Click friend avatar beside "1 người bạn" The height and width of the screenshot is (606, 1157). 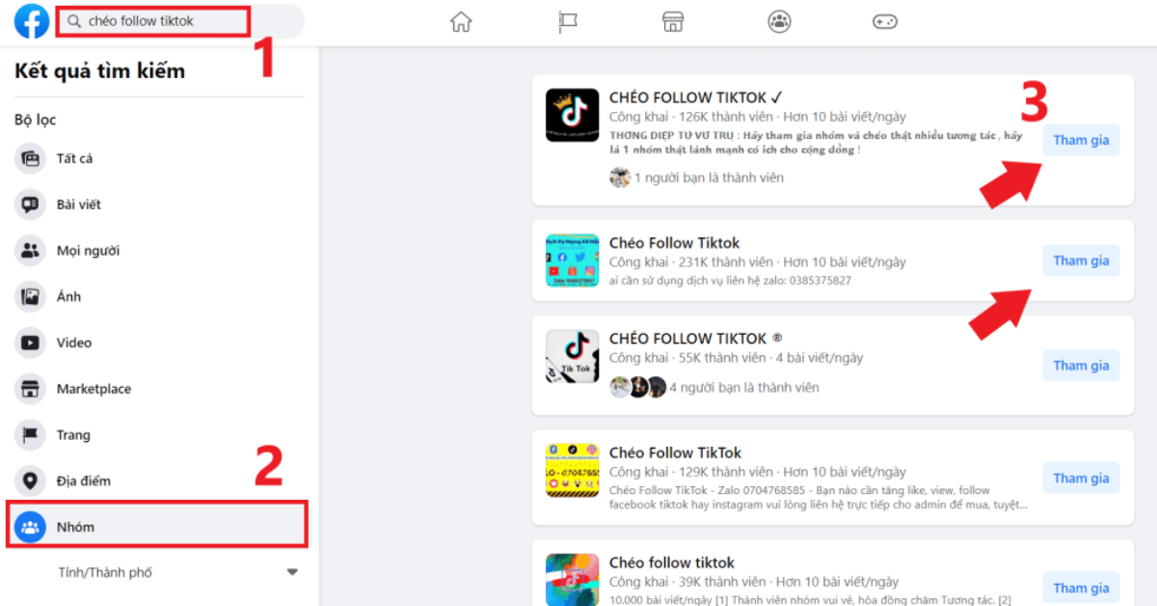(x=620, y=178)
